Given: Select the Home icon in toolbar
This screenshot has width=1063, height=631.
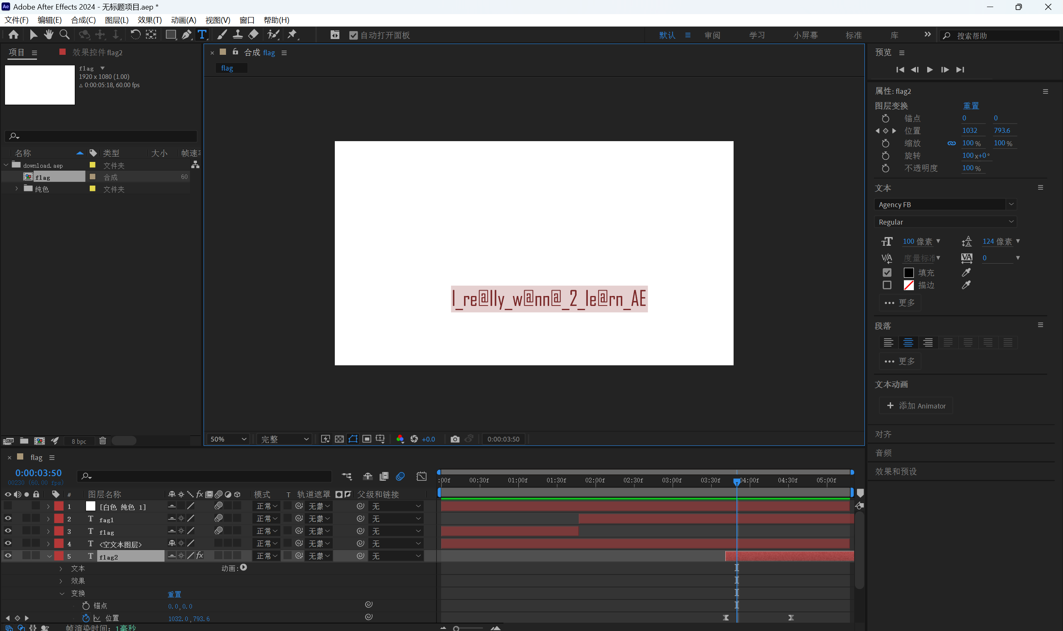Looking at the screenshot, I should click(14, 35).
